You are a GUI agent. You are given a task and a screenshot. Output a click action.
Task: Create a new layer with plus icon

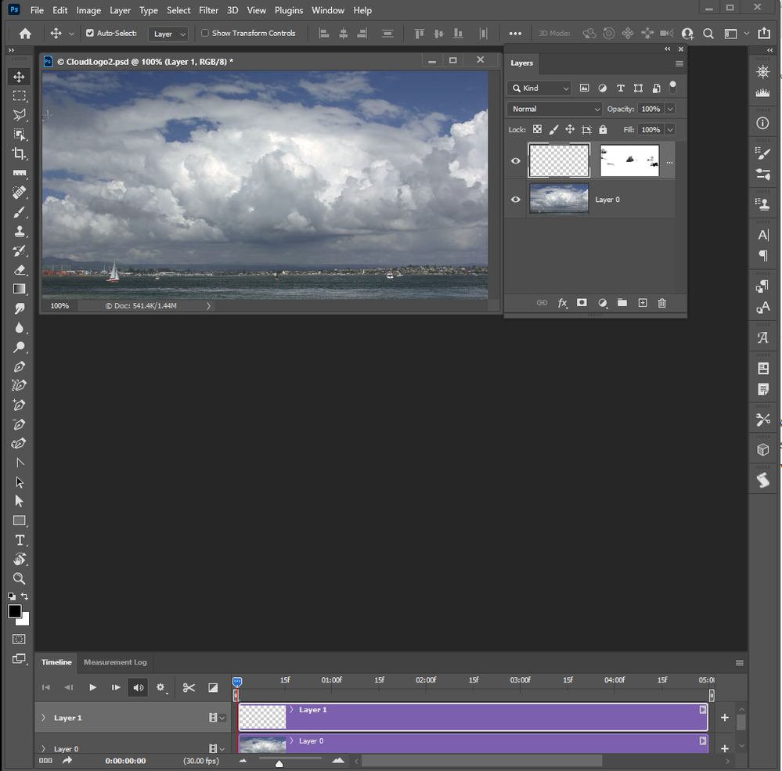[643, 303]
